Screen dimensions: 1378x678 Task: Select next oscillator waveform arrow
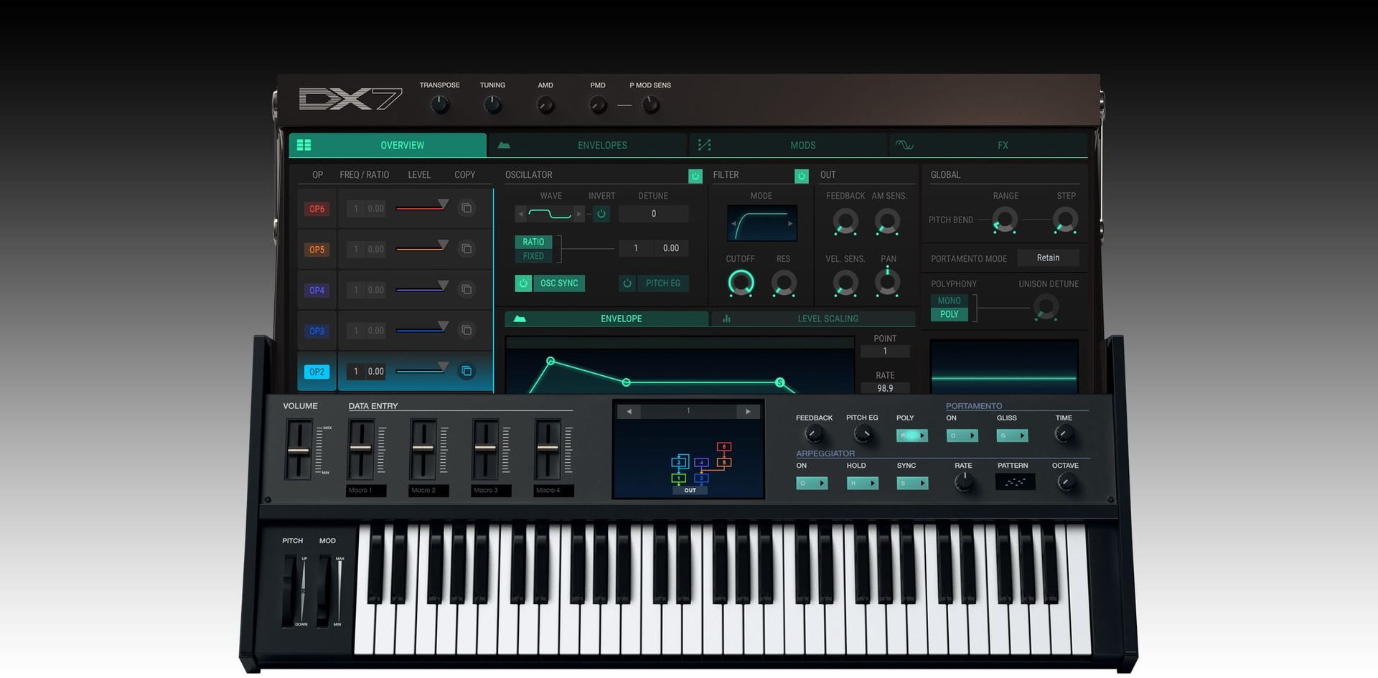(578, 214)
